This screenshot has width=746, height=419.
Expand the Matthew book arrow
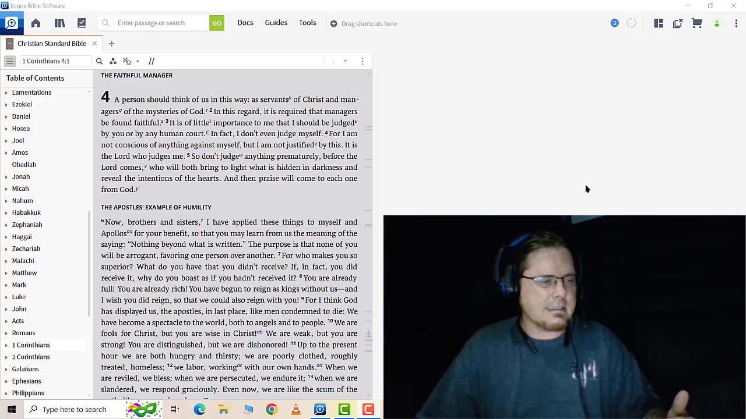[x=6, y=273]
